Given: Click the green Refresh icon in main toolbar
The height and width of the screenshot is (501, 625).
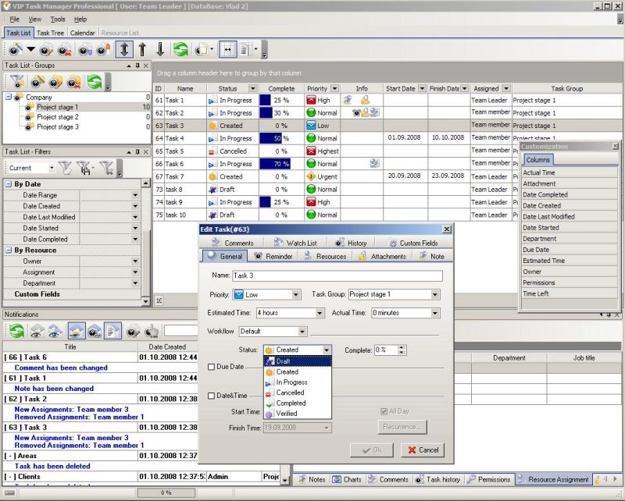Looking at the screenshot, I should point(180,49).
